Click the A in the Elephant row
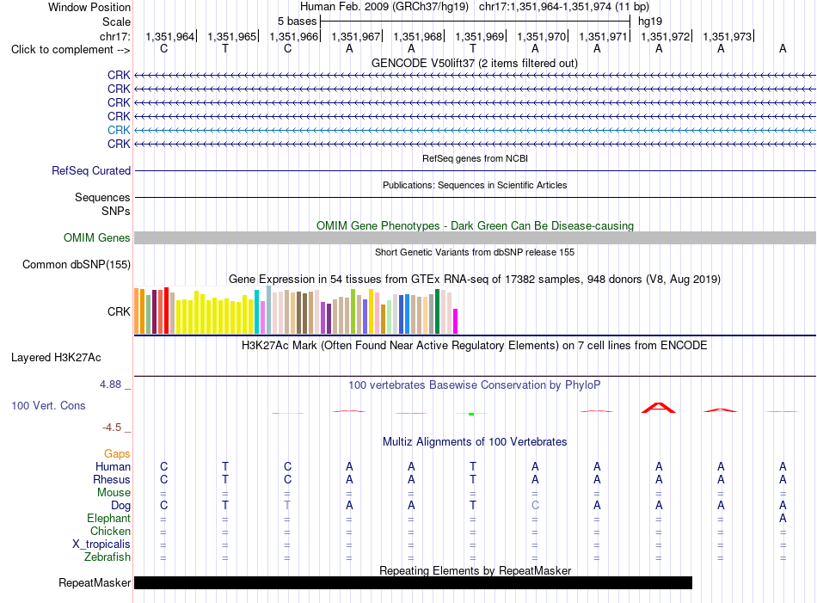 pyautogui.click(x=783, y=518)
